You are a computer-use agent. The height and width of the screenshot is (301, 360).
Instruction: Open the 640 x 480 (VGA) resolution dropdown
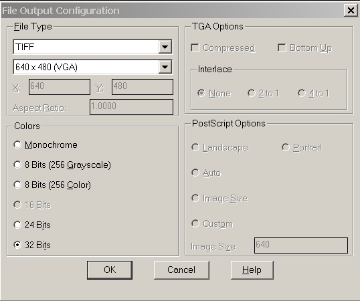tap(165, 67)
